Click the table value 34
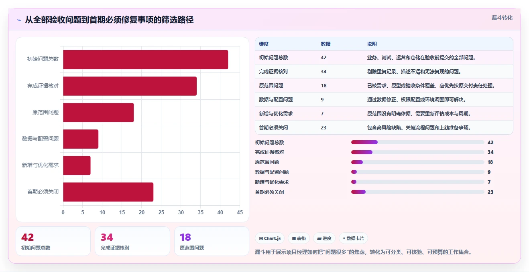The width and height of the screenshot is (529, 272). click(324, 72)
